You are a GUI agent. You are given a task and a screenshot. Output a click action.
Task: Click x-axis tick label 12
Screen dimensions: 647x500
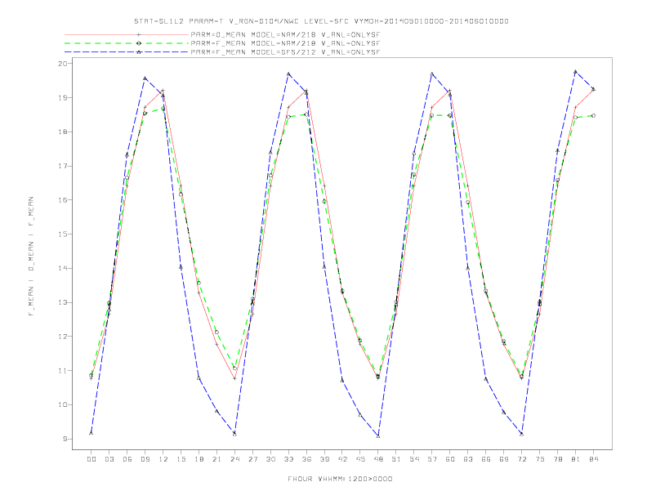click(163, 459)
